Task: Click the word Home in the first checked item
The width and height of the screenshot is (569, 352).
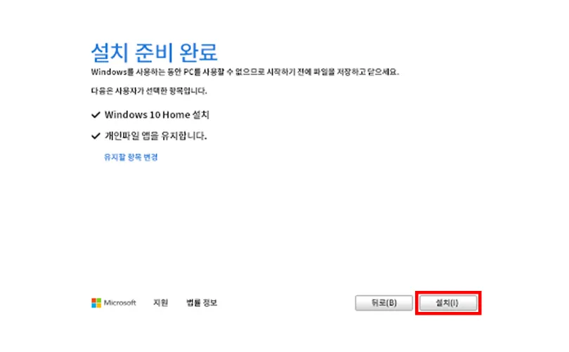Action: tap(166, 115)
